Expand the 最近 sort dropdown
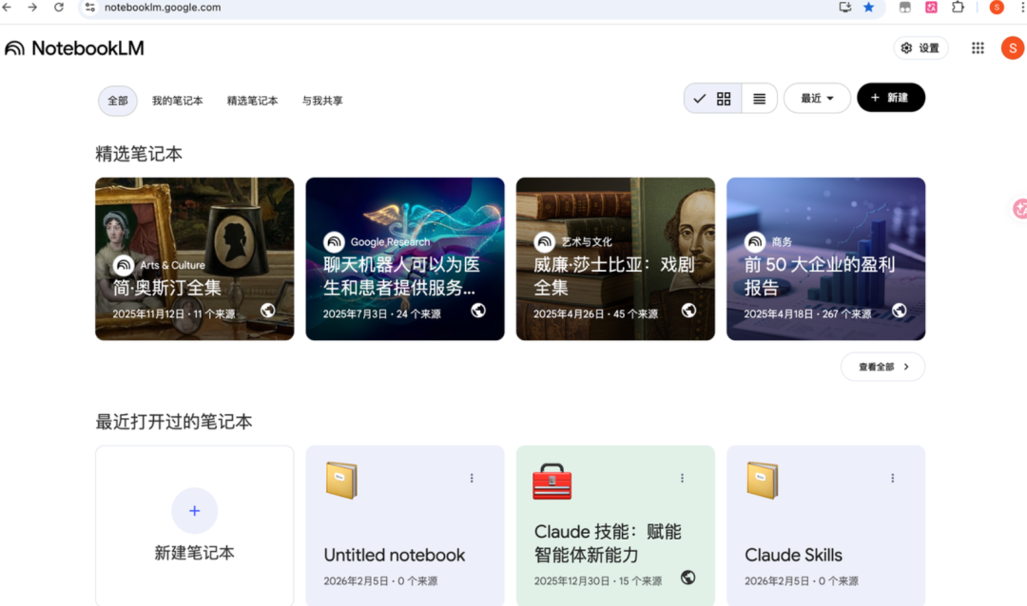Viewport: 1027px width, 606px height. [x=816, y=99]
